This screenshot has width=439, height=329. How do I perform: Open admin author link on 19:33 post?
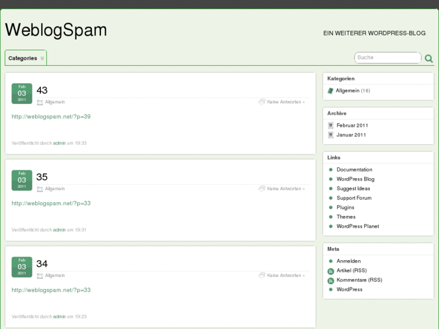pyautogui.click(x=59, y=143)
